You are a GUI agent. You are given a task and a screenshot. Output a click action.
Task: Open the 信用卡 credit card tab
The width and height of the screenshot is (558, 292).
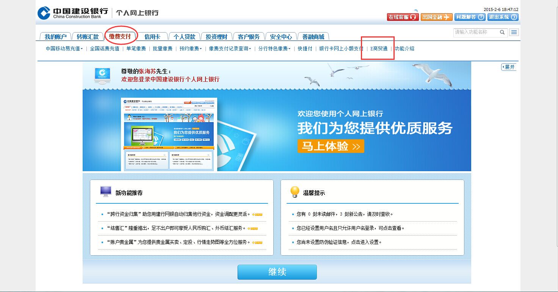point(152,37)
